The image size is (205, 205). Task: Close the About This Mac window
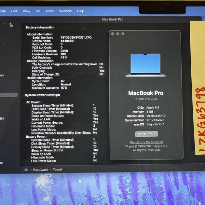click(x=112, y=34)
